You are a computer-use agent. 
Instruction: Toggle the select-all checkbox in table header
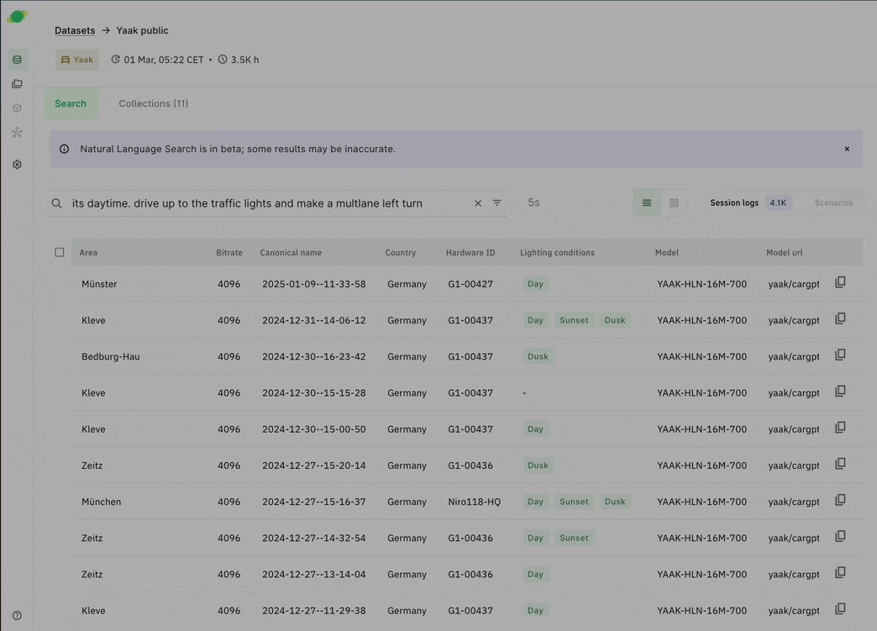[x=60, y=252]
